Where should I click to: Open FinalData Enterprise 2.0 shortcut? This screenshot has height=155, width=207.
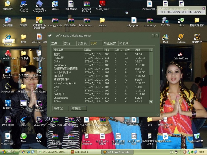(x=39, y=4)
